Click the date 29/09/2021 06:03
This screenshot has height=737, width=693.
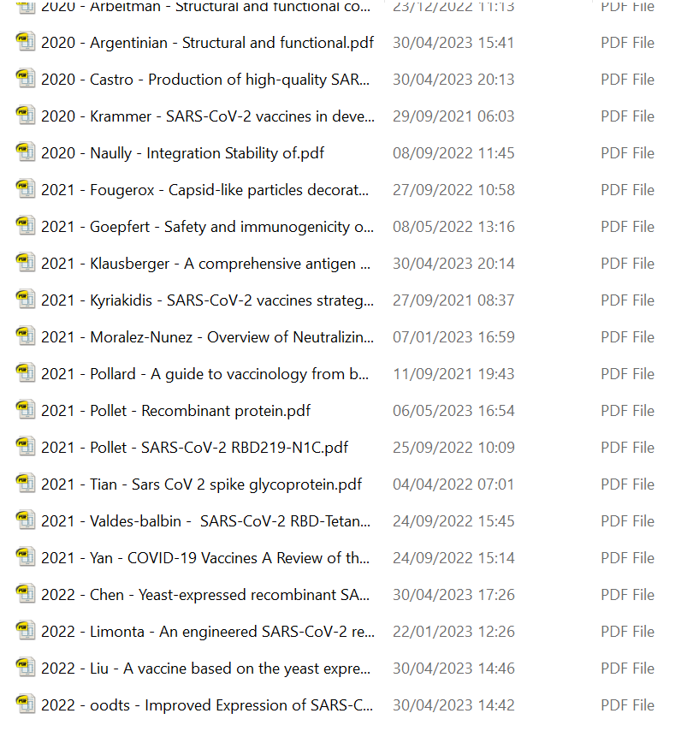pos(453,116)
